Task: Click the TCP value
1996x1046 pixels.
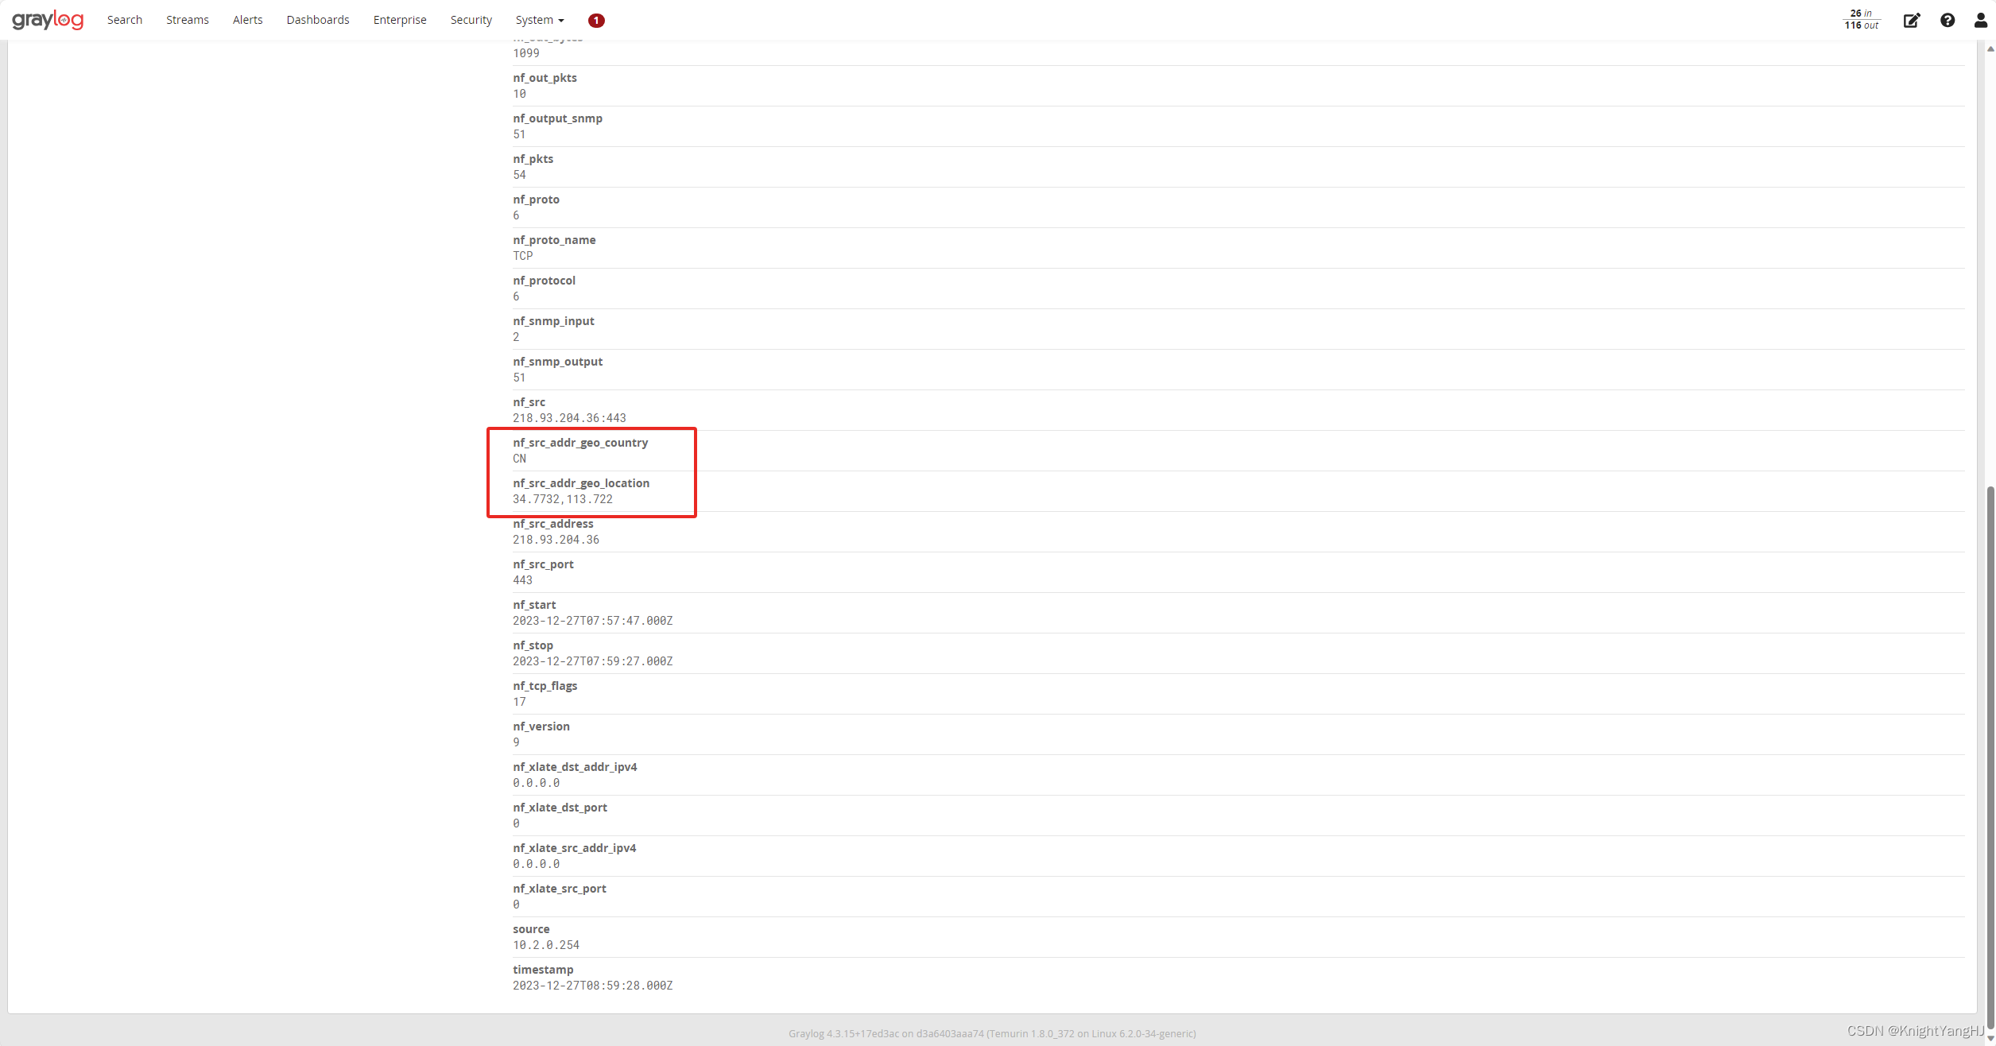Action: point(522,256)
